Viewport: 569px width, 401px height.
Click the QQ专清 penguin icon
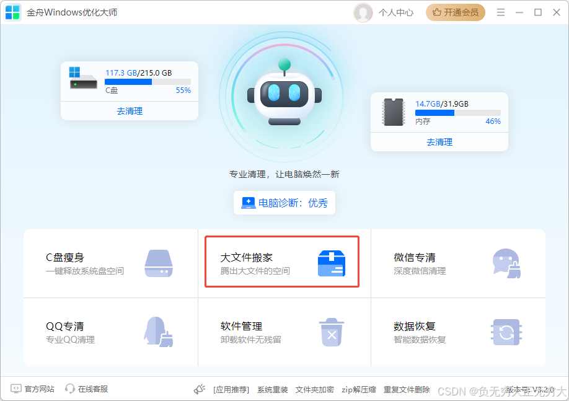click(159, 332)
